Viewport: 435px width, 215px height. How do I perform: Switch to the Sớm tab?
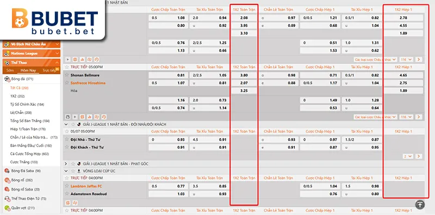(10, 71)
